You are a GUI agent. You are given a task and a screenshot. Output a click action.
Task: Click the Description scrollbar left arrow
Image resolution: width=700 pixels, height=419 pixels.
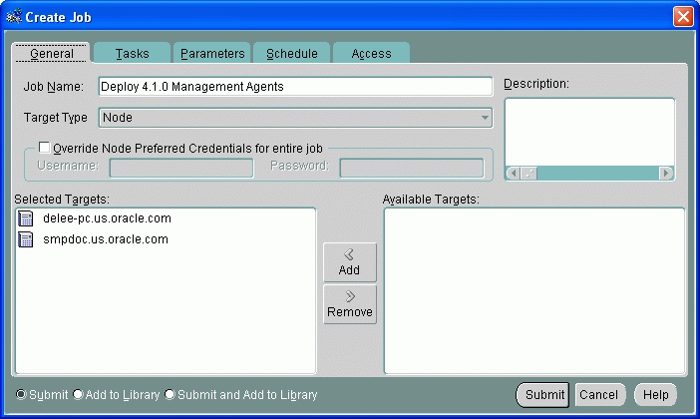click(x=513, y=173)
